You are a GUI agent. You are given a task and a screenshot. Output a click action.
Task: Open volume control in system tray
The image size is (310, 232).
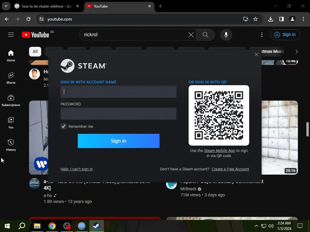271,226
